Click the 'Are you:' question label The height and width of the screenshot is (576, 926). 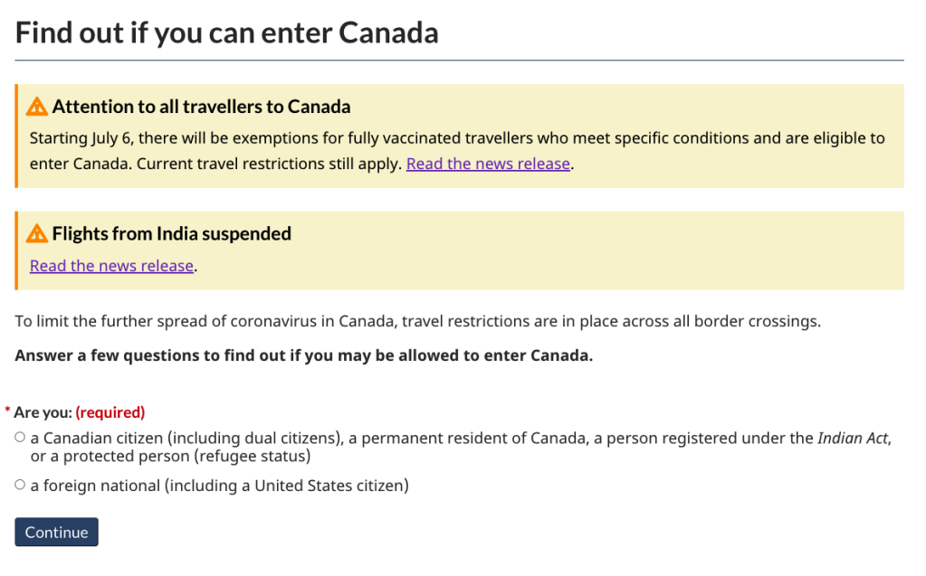click(x=42, y=412)
